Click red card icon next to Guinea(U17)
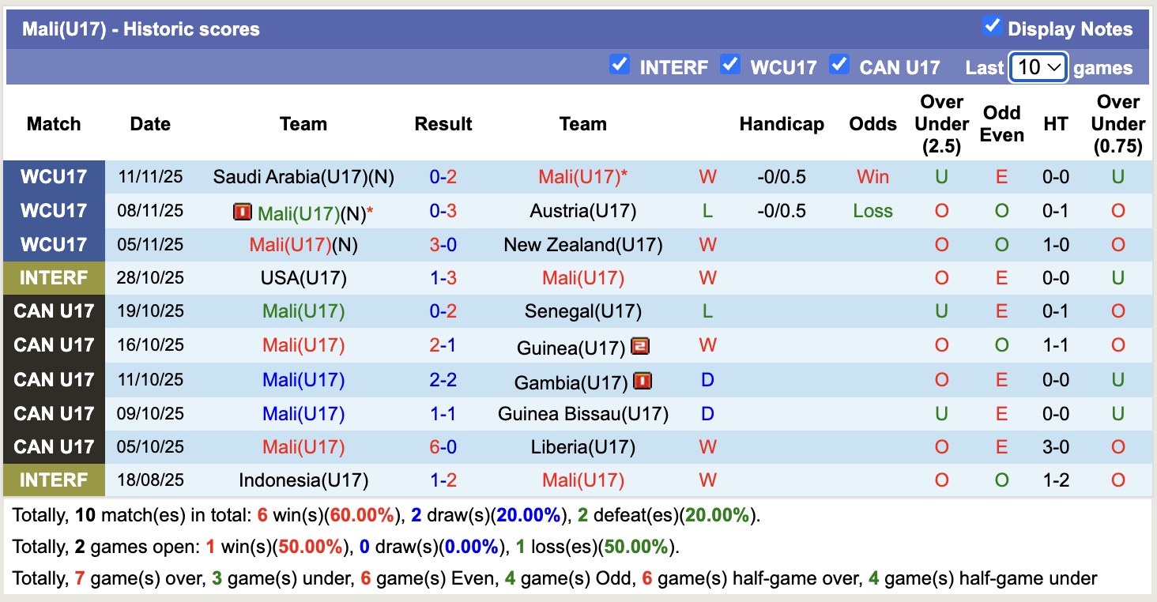Image resolution: width=1157 pixels, height=602 pixels. click(640, 346)
